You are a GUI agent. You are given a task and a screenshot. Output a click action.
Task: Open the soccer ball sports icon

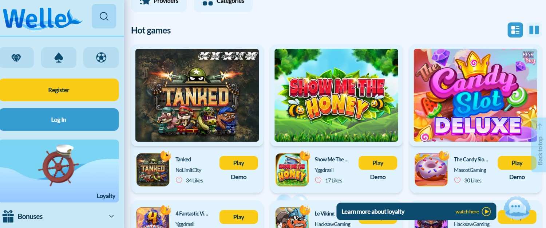pyautogui.click(x=101, y=58)
